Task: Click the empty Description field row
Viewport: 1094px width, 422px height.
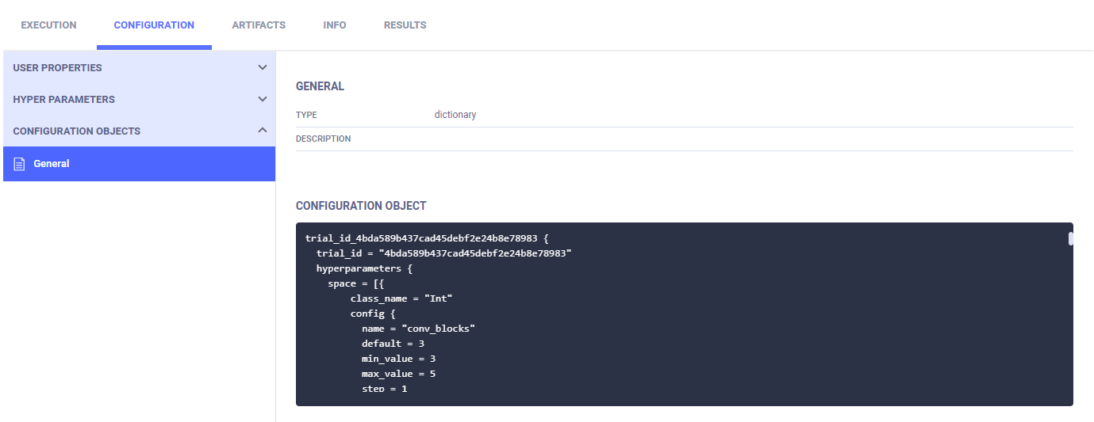Action: click(x=682, y=139)
